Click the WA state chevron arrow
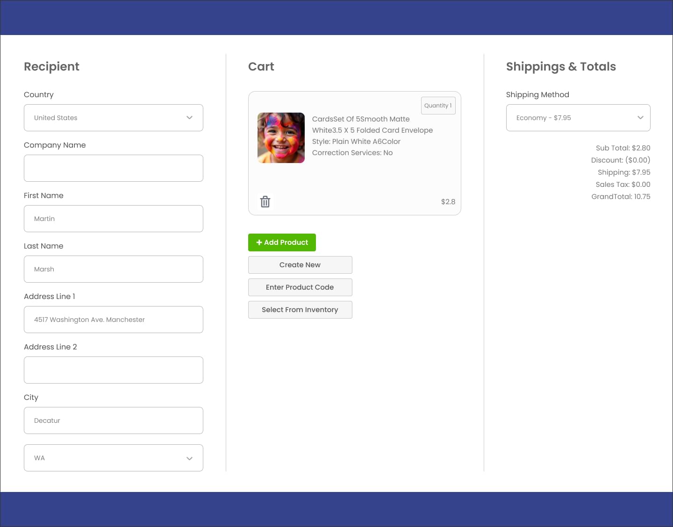Image resolution: width=673 pixels, height=527 pixels. click(189, 458)
